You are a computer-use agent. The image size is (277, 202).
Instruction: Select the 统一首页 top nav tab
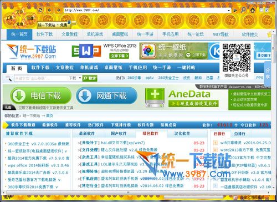click(x=19, y=34)
